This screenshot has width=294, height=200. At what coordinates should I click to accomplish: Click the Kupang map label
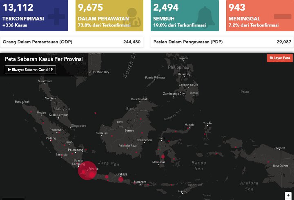point(183,191)
